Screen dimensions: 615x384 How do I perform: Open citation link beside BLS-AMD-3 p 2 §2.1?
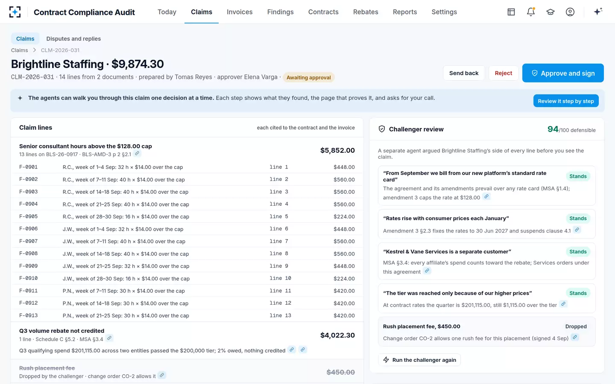(x=137, y=154)
